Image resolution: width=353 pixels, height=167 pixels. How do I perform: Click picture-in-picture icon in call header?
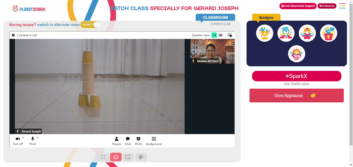[230, 35]
